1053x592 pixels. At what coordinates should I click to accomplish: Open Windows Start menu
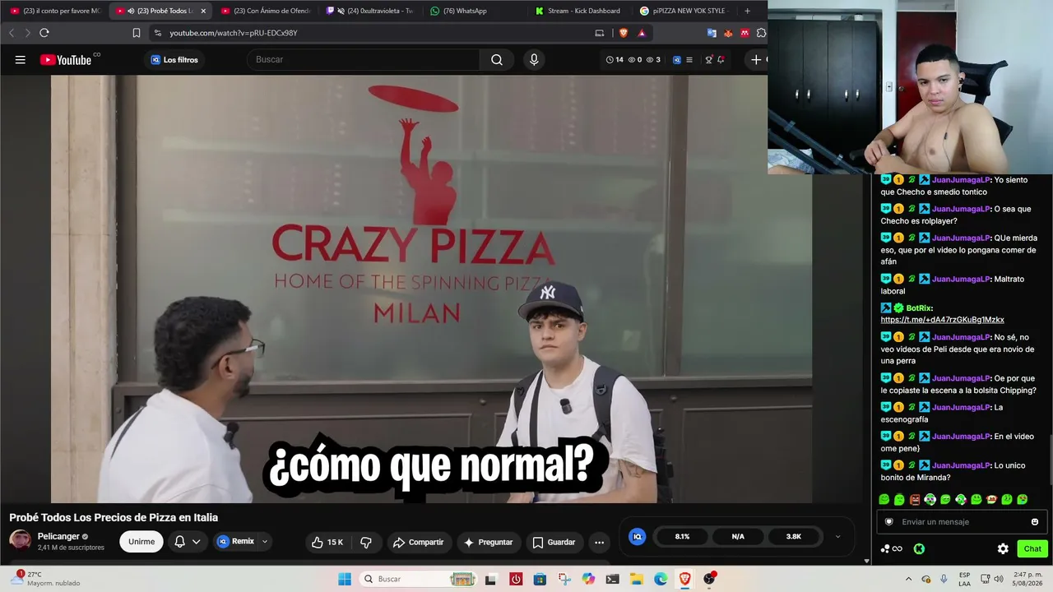(x=345, y=579)
